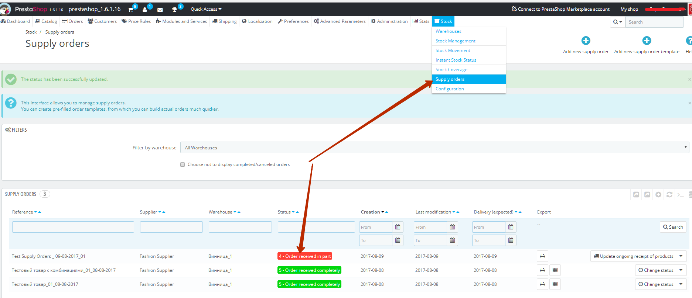Viewport: 692px width, 298px height.
Task: Sort Warehouse column descending
Action: (235, 212)
